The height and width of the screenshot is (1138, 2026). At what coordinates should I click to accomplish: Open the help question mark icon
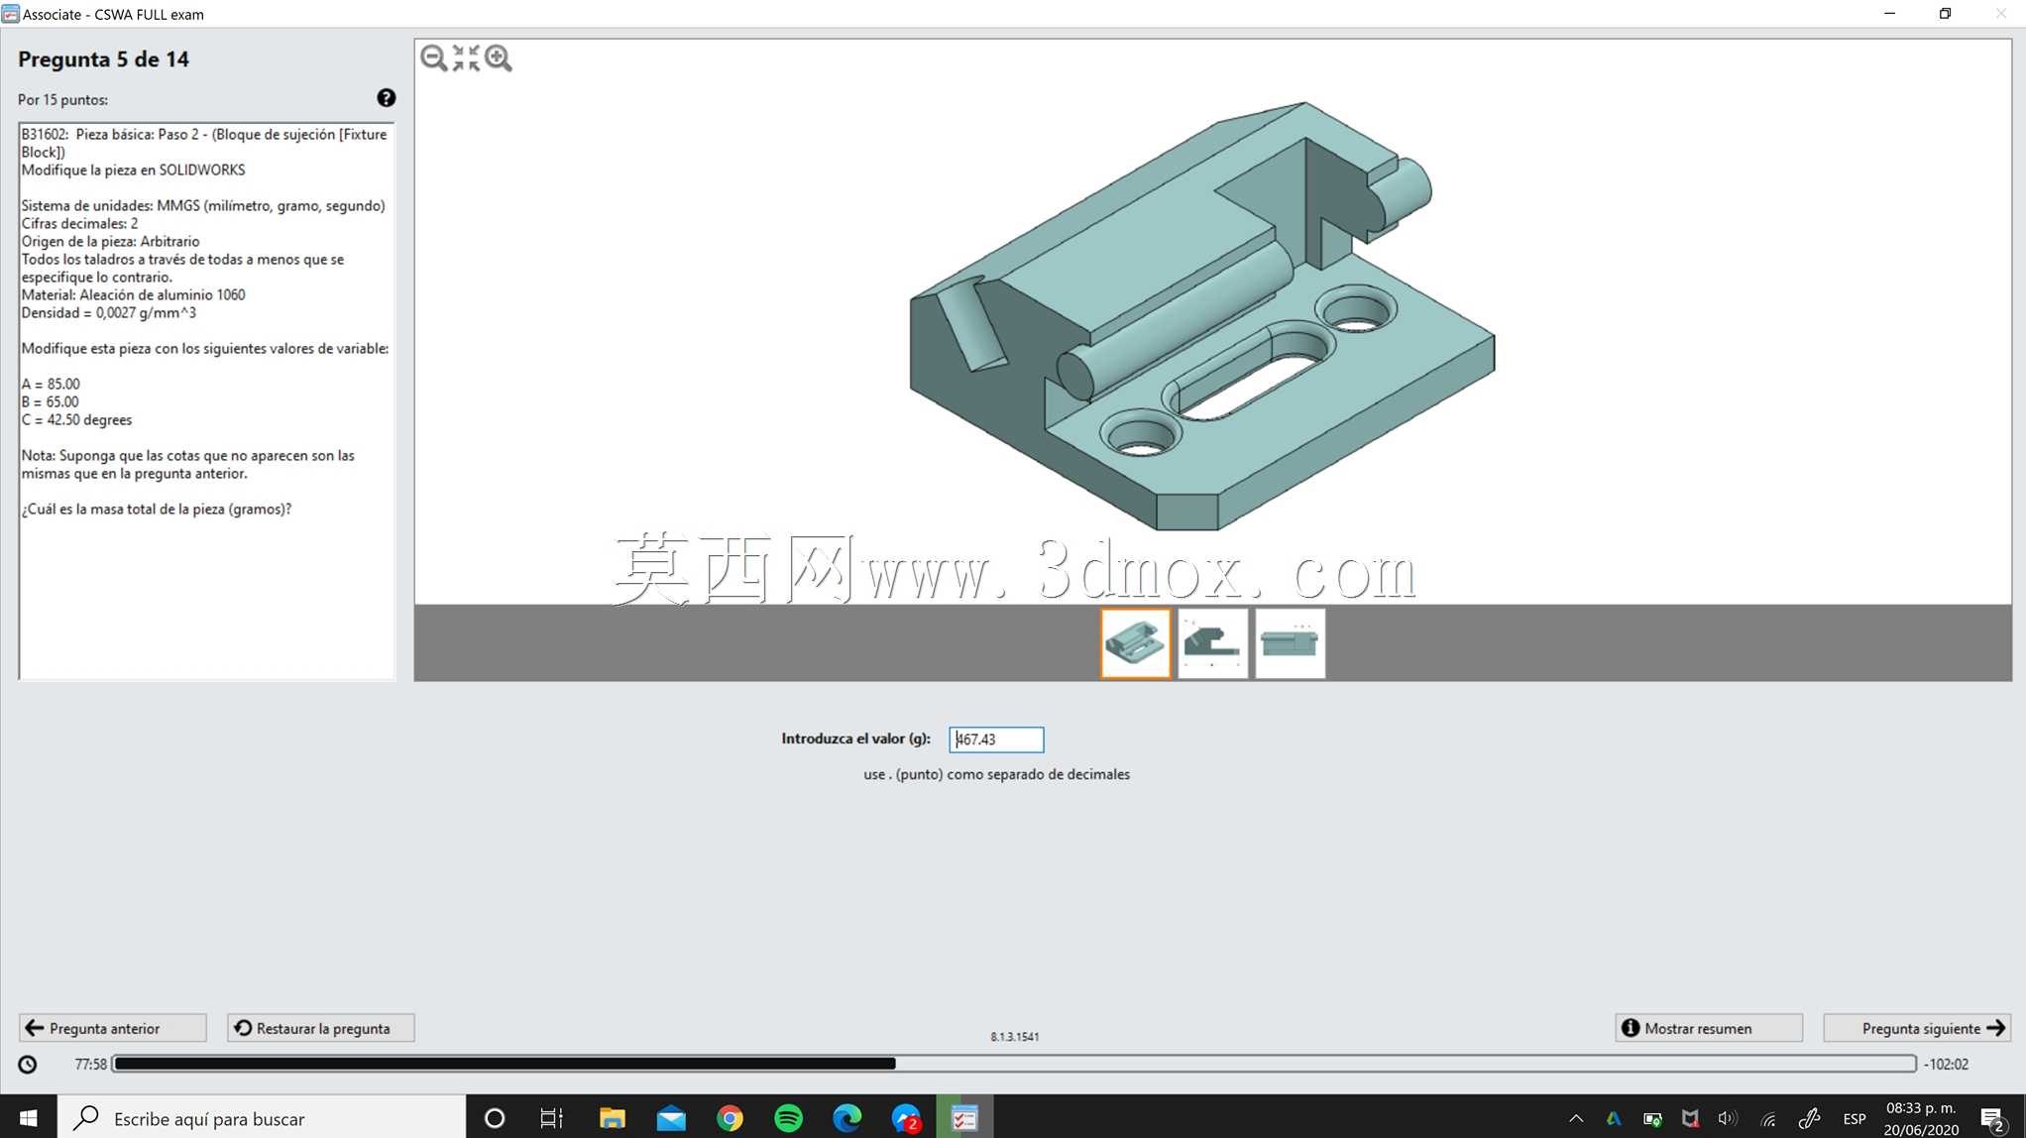point(386,98)
